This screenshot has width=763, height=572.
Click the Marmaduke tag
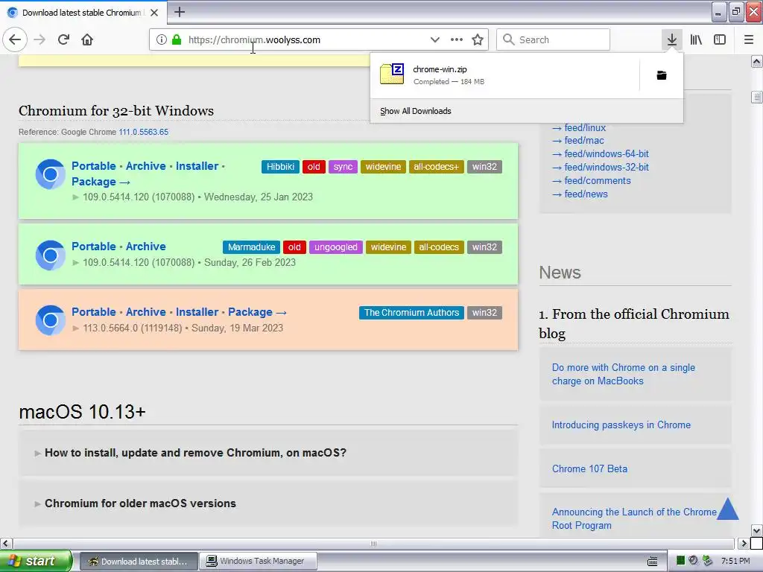click(x=252, y=247)
